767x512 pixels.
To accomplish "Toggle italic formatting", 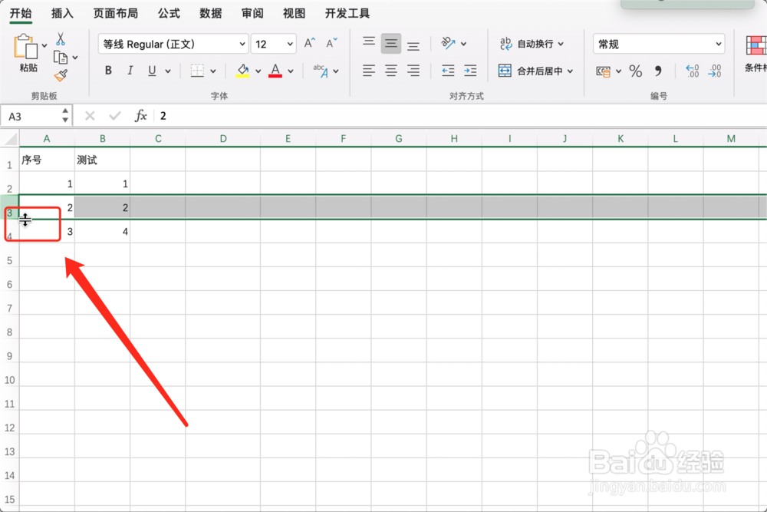I will click(x=130, y=70).
